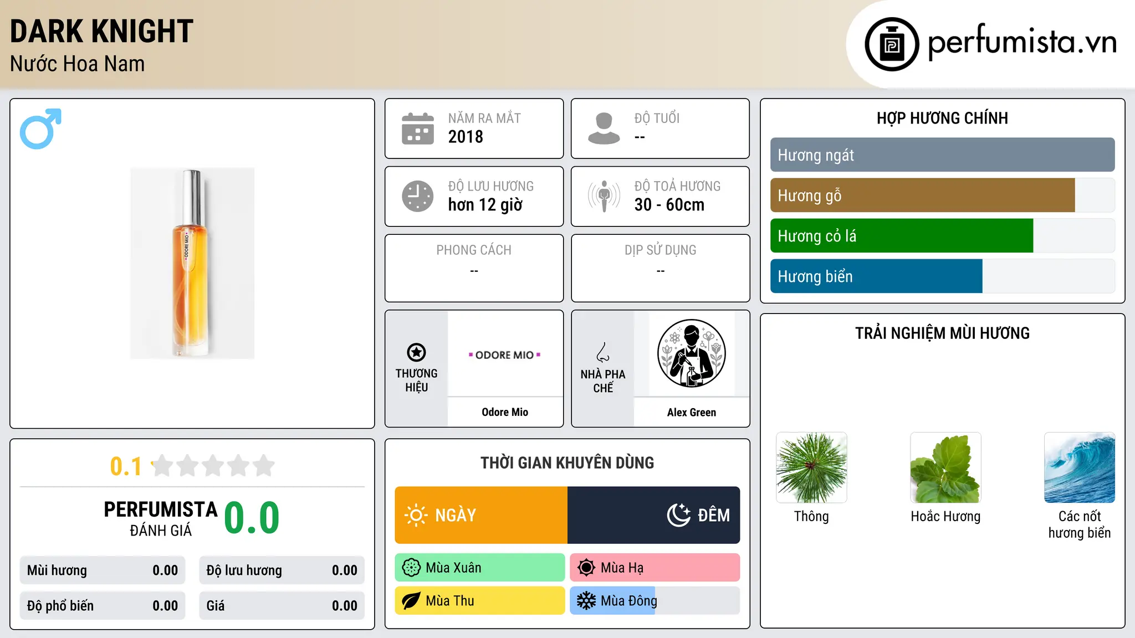Image resolution: width=1135 pixels, height=638 pixels.
Task: Click the Giá score row
Action: 282,606
